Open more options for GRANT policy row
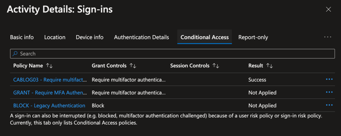 pos(329,92)
